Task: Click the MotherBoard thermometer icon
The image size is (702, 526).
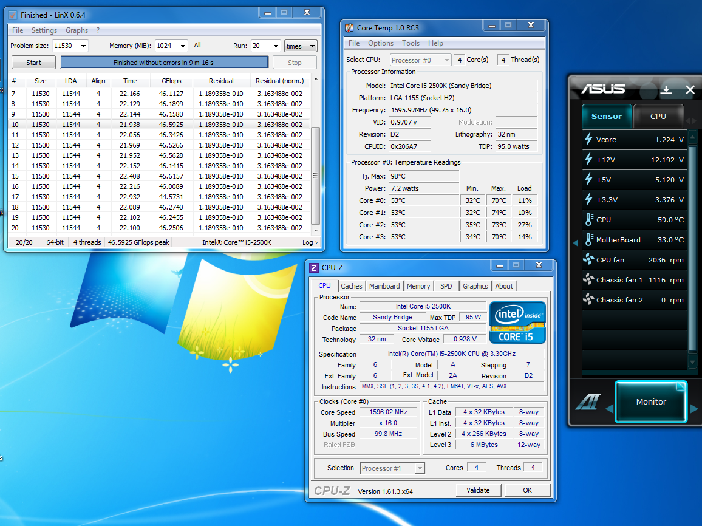Action: tap(588, 240)
